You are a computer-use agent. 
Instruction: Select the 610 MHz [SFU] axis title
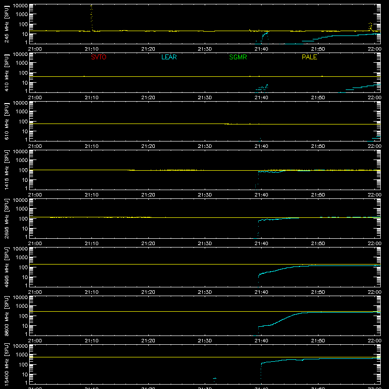click(x=6, y=122)
